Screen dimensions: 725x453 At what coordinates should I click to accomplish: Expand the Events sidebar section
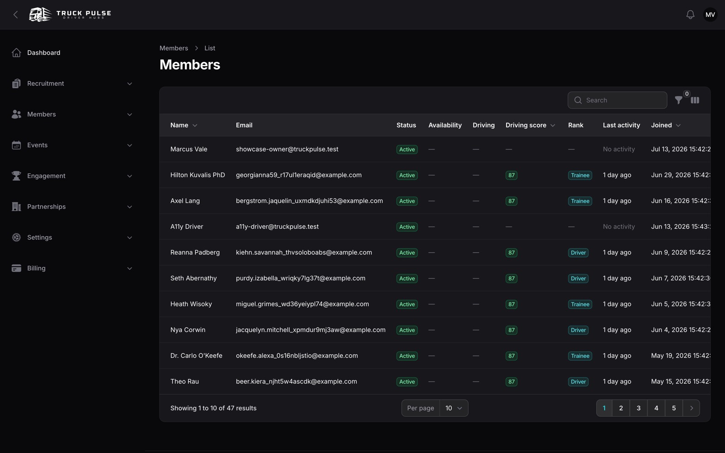coord(130,145)
